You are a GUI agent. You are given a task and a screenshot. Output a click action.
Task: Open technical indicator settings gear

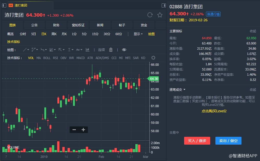pyautogui.click(x=153, y=58)
